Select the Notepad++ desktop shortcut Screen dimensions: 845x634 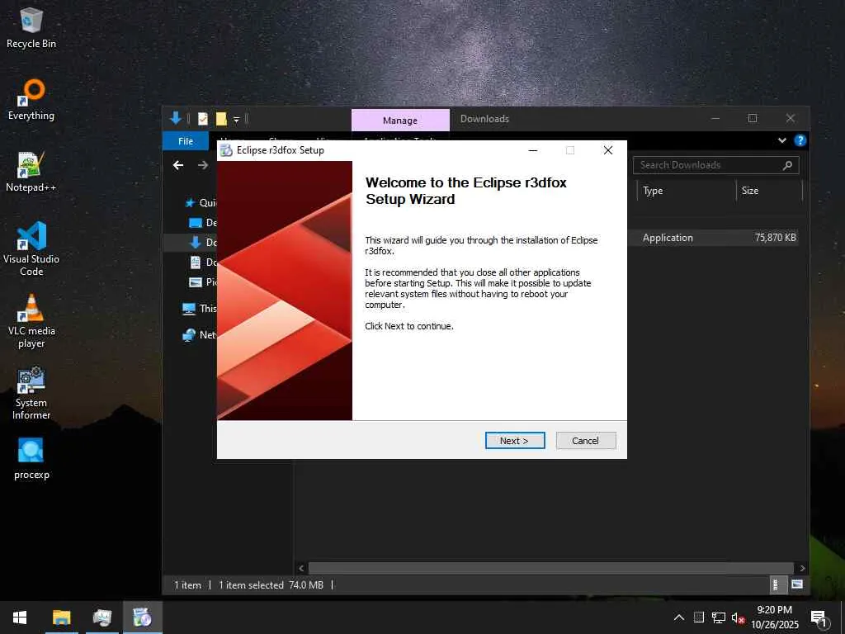tap(31, 172)
